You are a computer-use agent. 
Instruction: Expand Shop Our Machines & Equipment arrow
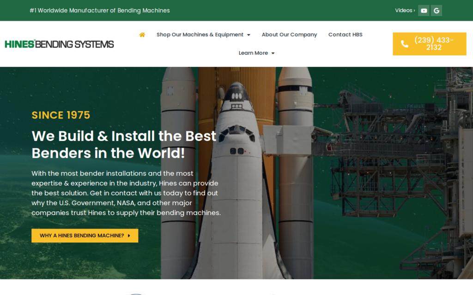pyautogui.click(x=249, y=35)
